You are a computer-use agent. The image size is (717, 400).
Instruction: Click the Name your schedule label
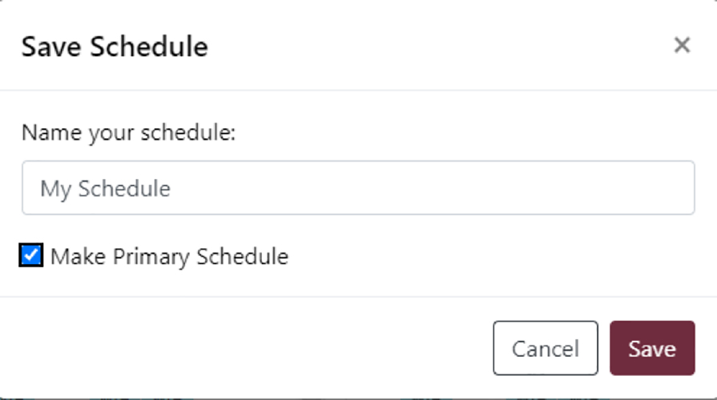(128, 132)
